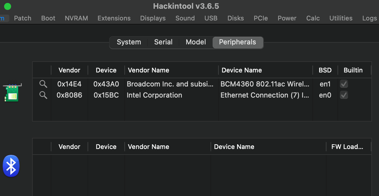Sort devices by the BSD column header

[x=325, y=70]
